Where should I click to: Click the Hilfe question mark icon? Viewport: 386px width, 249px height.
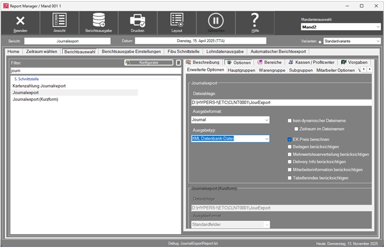[x=255, y=22]
